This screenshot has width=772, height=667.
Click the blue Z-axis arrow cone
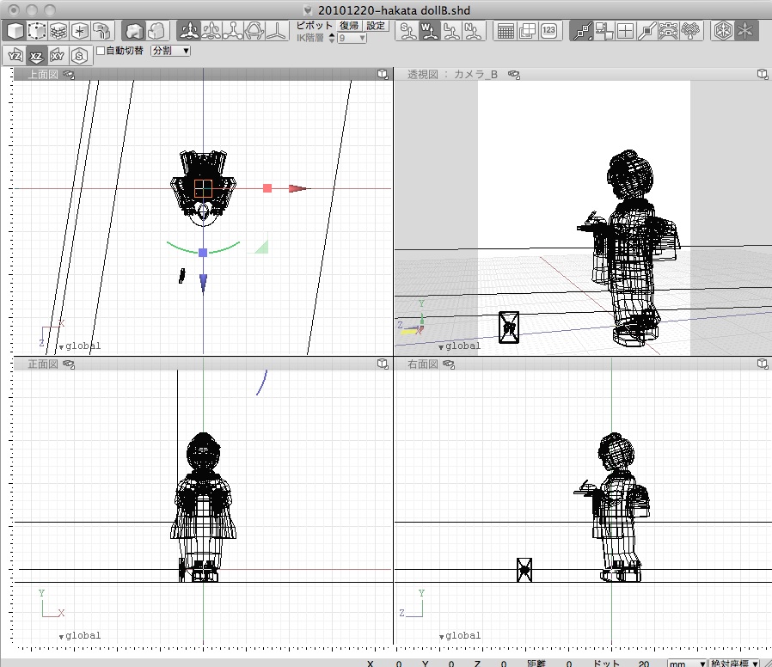204,283
